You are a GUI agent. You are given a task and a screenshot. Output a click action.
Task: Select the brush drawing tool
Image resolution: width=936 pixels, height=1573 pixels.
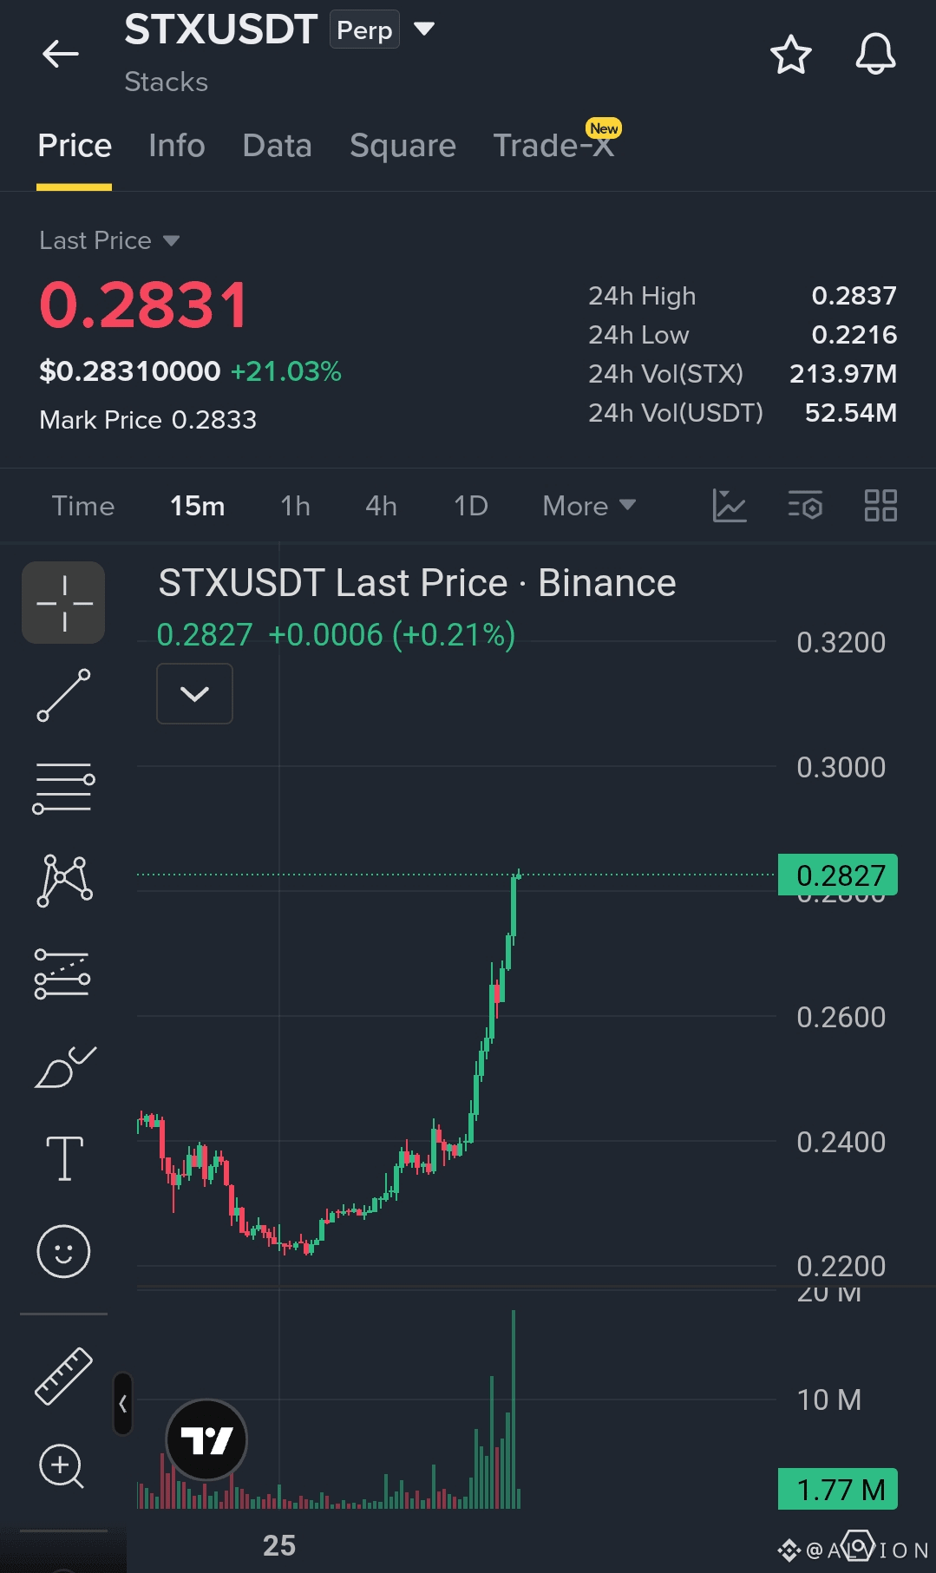click(65, 1066)
